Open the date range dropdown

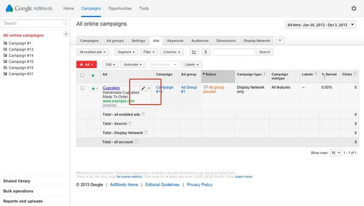coord(320,25)
